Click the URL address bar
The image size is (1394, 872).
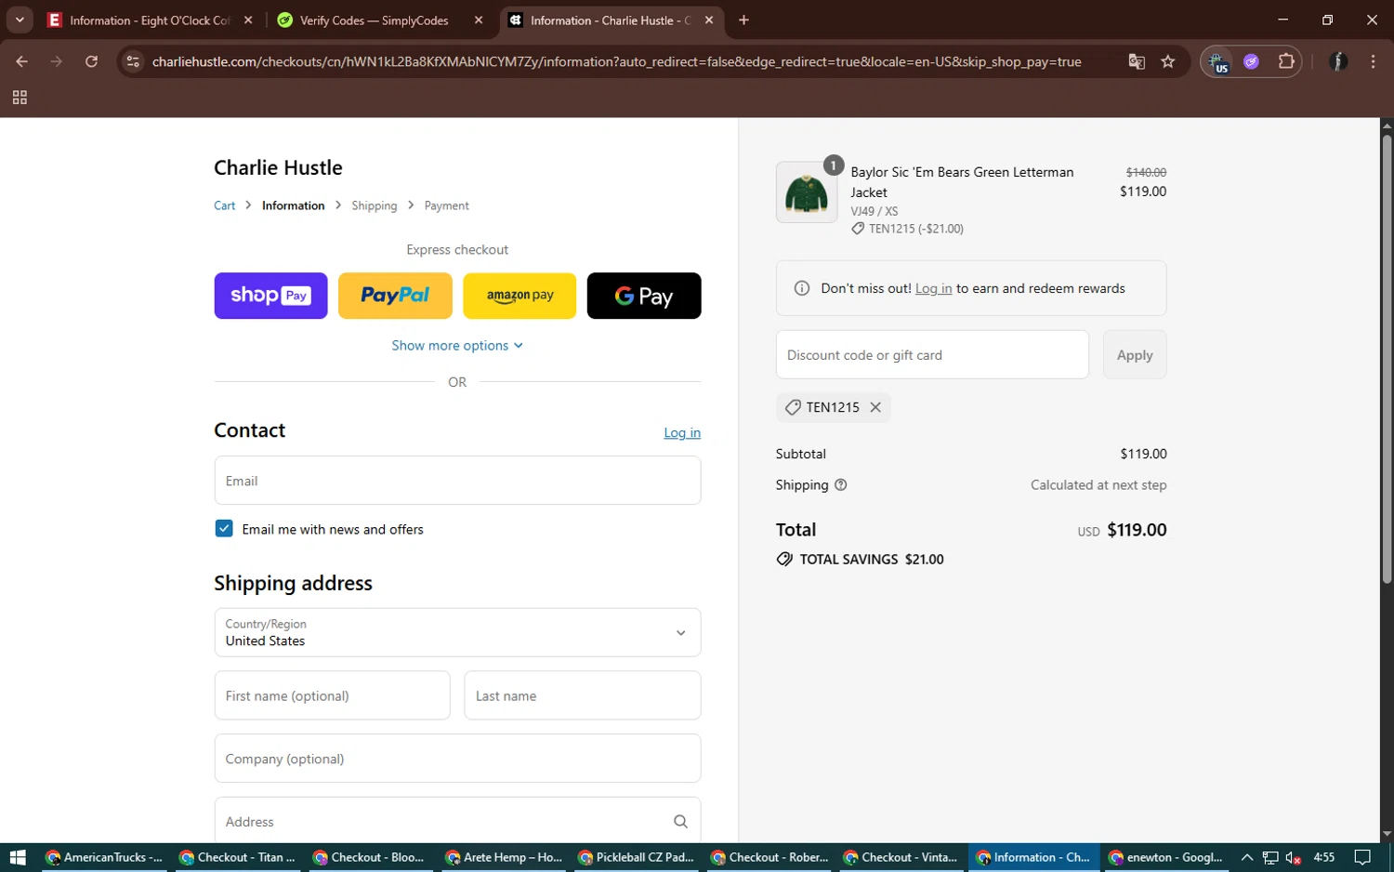pos(617,61)
